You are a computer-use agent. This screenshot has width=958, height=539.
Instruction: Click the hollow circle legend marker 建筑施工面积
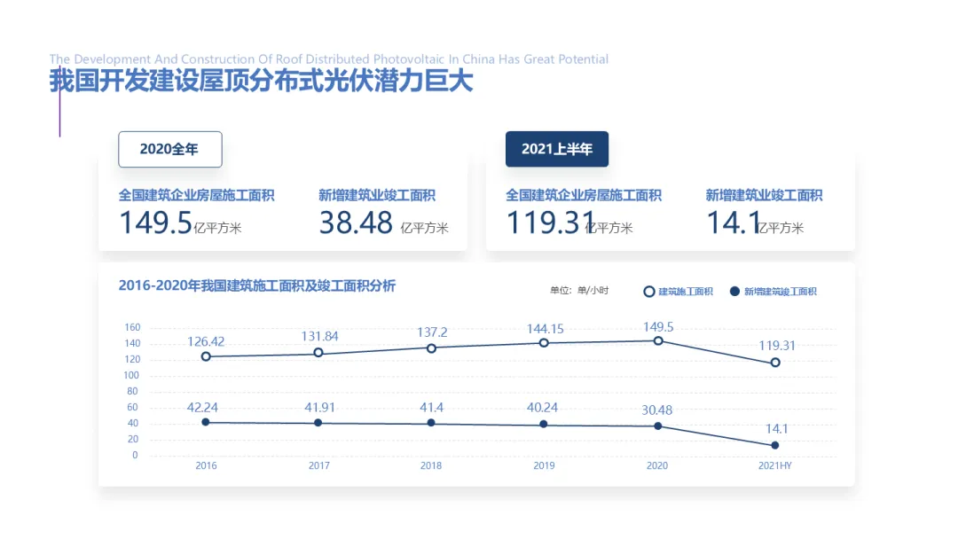(x=648, y=292)
